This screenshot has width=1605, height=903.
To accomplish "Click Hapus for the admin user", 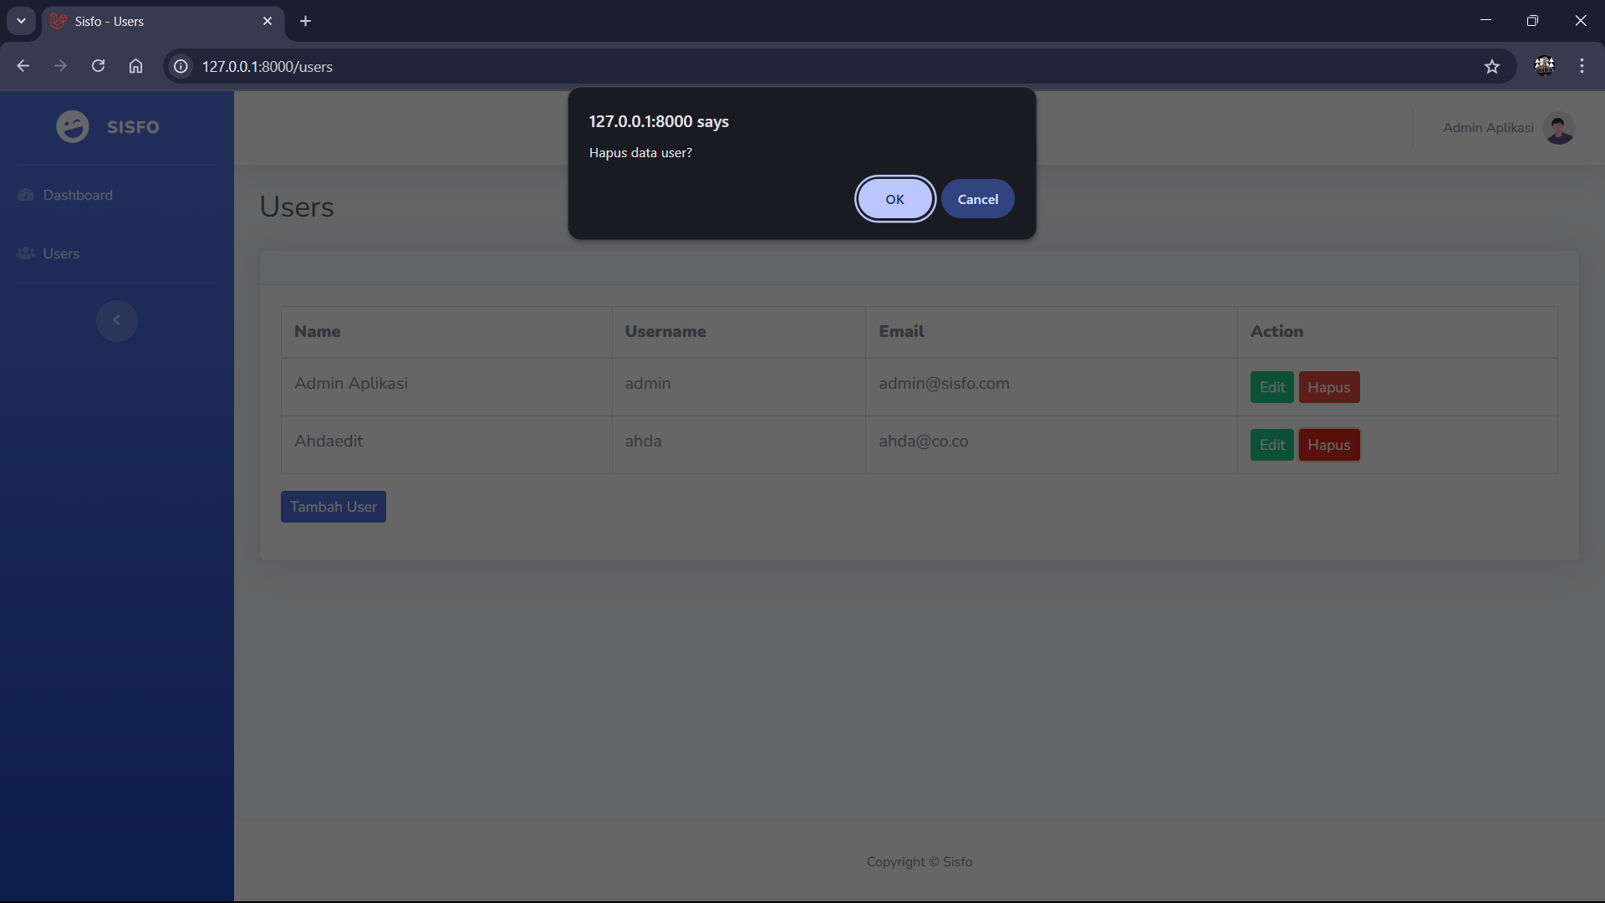I will 1328,387.
